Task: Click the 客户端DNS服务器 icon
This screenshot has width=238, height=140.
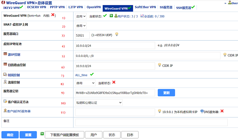Action: coord(5,111)
